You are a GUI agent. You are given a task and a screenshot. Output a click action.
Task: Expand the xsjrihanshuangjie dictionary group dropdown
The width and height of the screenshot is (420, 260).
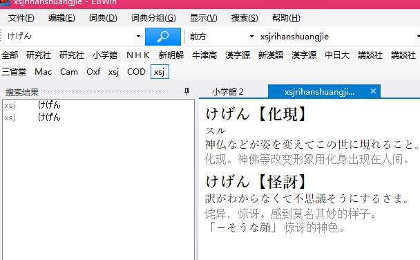(418, 37)
